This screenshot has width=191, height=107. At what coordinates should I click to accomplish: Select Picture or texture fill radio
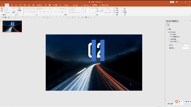point(169,37)
